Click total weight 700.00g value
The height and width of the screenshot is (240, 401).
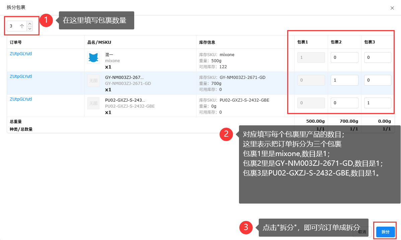pyautogui.click(x=349, y=121)
